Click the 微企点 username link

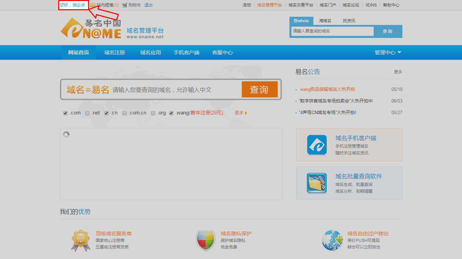coord(79,5)
